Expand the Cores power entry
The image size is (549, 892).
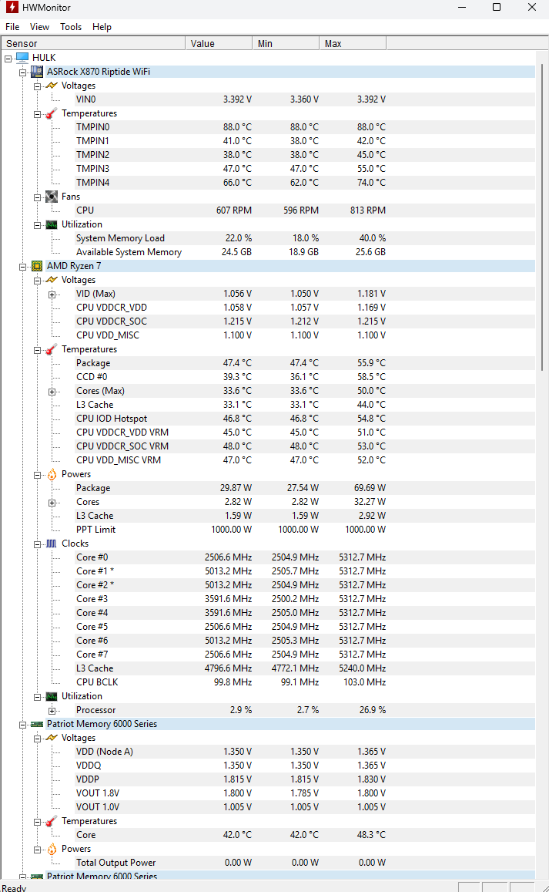click(52, 502)
